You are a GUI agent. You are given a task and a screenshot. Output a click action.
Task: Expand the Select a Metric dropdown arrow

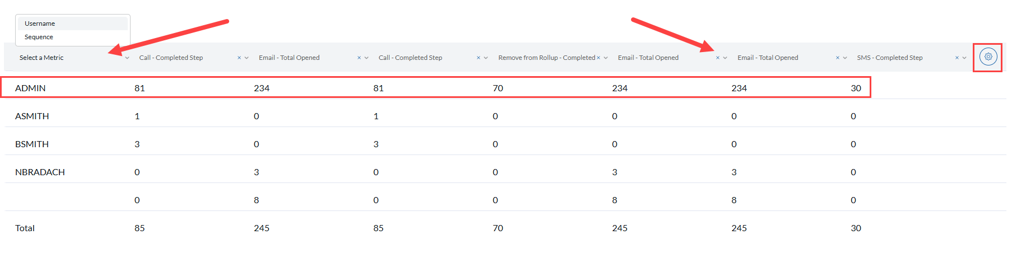(x=127, y=58)
